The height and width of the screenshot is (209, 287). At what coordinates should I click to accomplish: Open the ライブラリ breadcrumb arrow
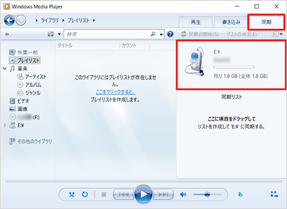pyautogui.click(x=63, y=20)
